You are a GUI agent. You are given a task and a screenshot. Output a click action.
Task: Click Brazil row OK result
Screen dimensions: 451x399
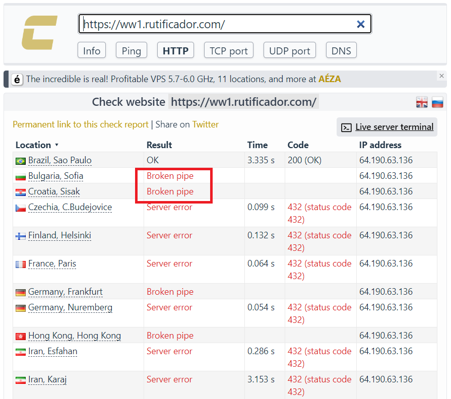(x=153, y=160)
